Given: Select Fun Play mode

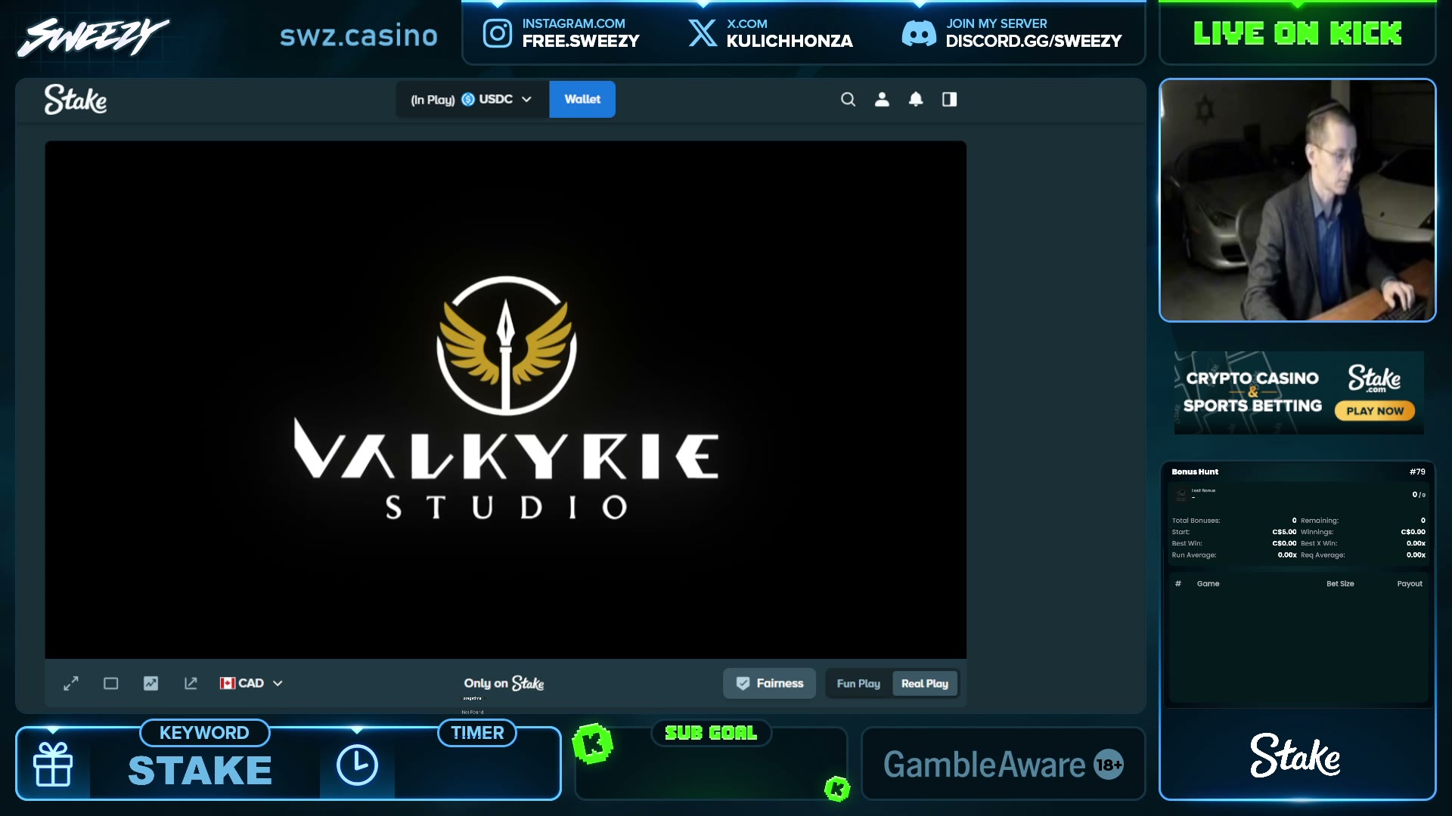Looking at the screenshot, I should pos(858,683).
